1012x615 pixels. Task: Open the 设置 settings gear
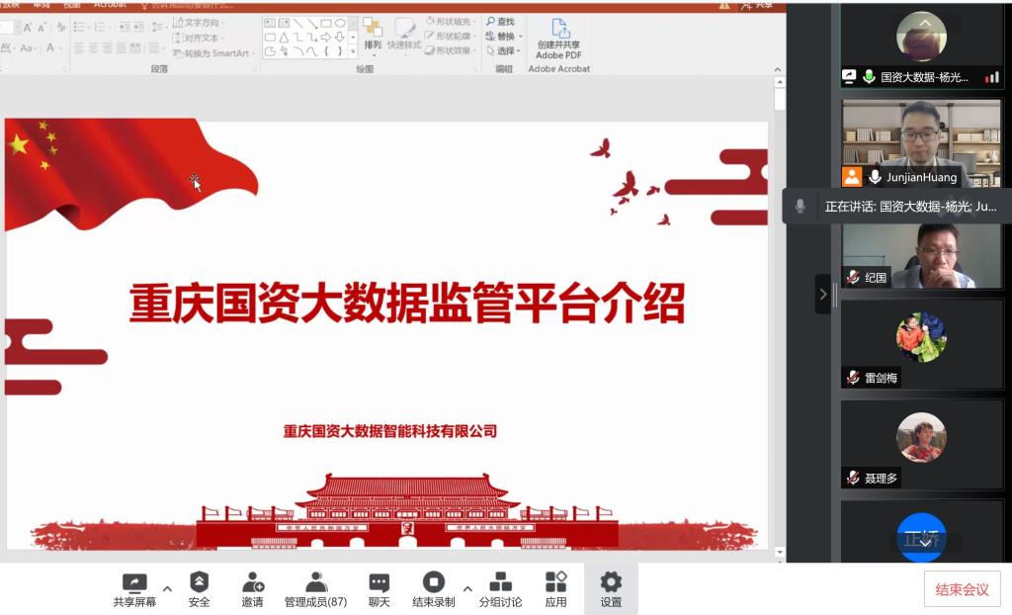tap(611, 583)
